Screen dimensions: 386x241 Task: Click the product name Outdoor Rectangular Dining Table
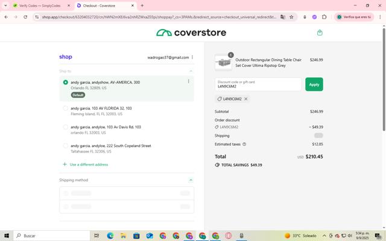[x=268, y=63]
